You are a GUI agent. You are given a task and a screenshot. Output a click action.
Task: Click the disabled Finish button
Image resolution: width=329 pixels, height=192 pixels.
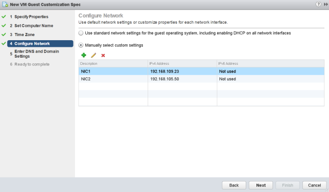pyautogui.click(x=287, y=185)
